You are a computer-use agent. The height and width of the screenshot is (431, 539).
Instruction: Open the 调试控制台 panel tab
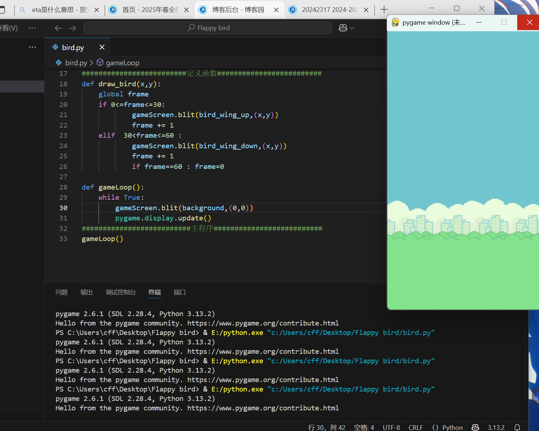tap(121, 292)
